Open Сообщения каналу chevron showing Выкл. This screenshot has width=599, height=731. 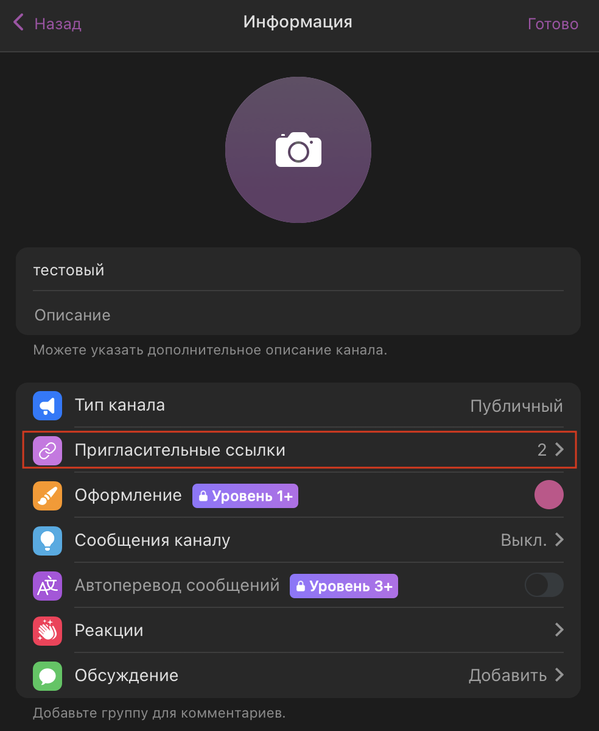click(x=559, y=540)
